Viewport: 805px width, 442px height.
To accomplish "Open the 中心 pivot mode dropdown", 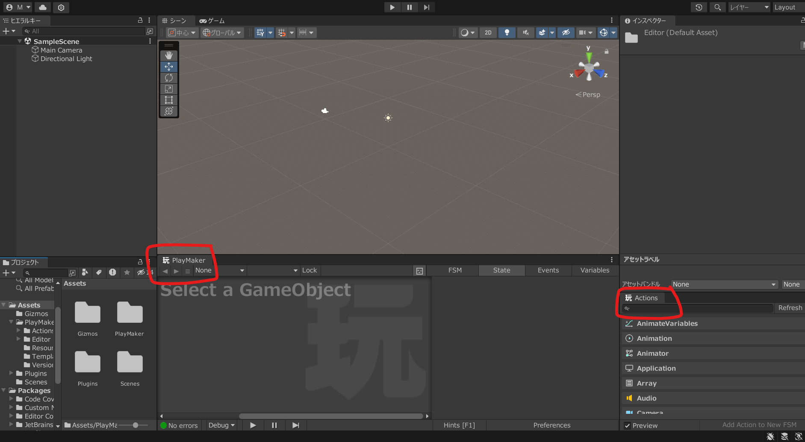I will pos(182,32).
